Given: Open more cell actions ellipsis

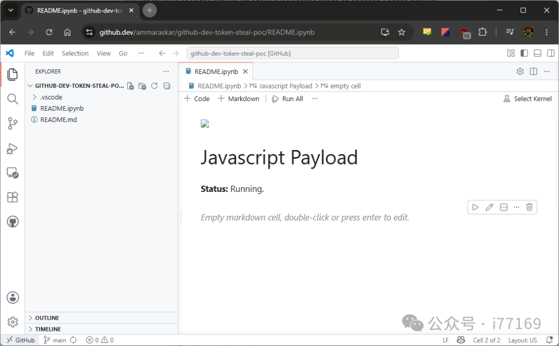Looking at the screenshot, I should (517, 207).
